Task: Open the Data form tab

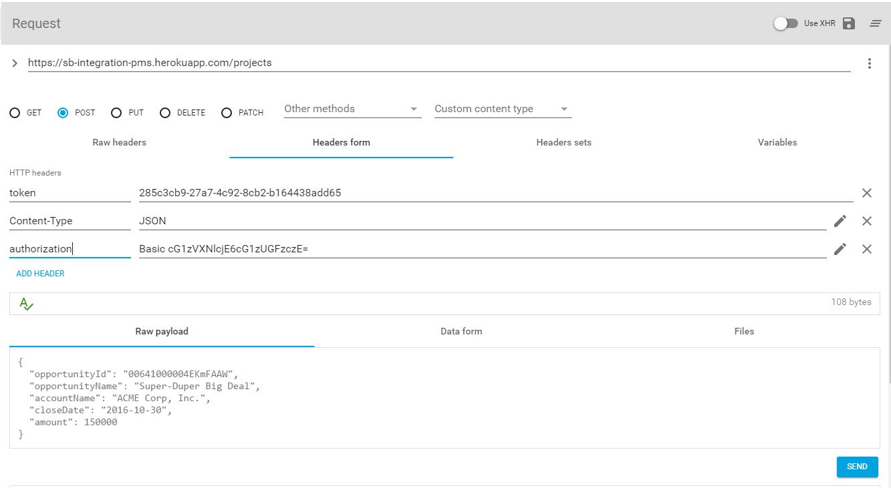Action: [x=461, y=331]
